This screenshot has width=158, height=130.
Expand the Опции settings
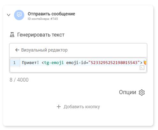pos(128,92)
